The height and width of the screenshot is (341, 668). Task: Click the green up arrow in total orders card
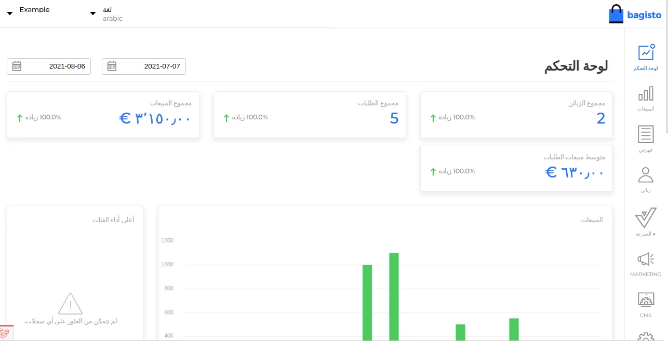tap(226, 118)
